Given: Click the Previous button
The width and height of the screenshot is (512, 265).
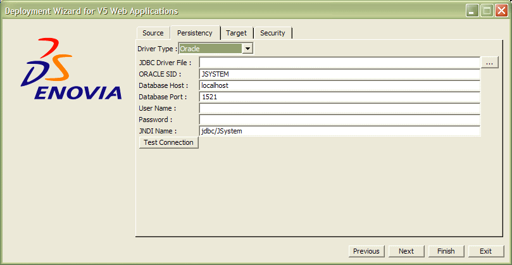Looking at the screenshot, I should [366, 251].
